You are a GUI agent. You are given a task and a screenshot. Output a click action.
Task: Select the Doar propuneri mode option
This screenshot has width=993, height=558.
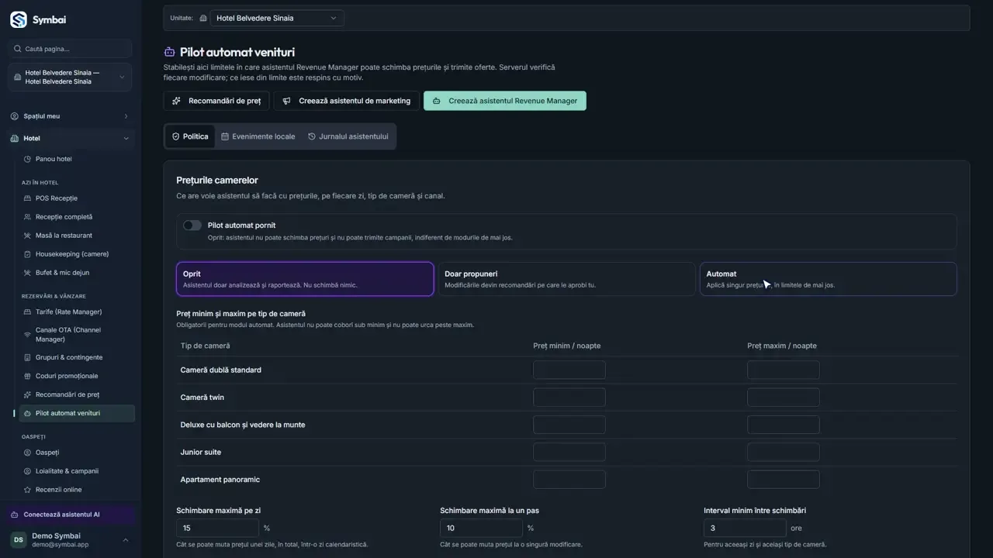coord(566,279)
